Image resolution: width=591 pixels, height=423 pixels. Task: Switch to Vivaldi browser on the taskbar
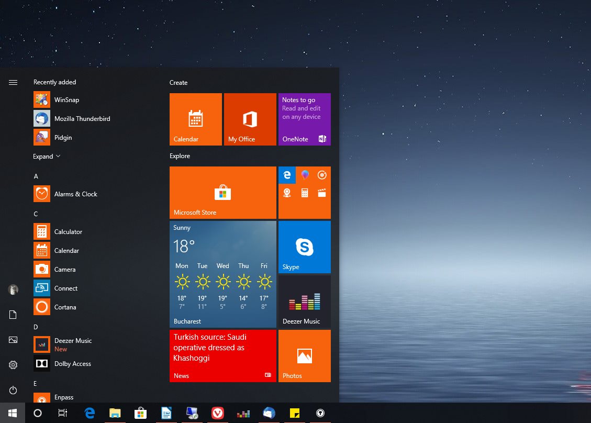(217, 413)
